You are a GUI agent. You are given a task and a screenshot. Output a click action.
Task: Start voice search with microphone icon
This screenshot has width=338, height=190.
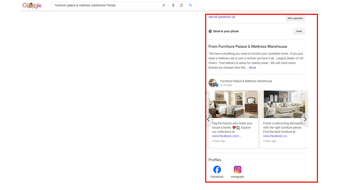(x=173, y=5)
